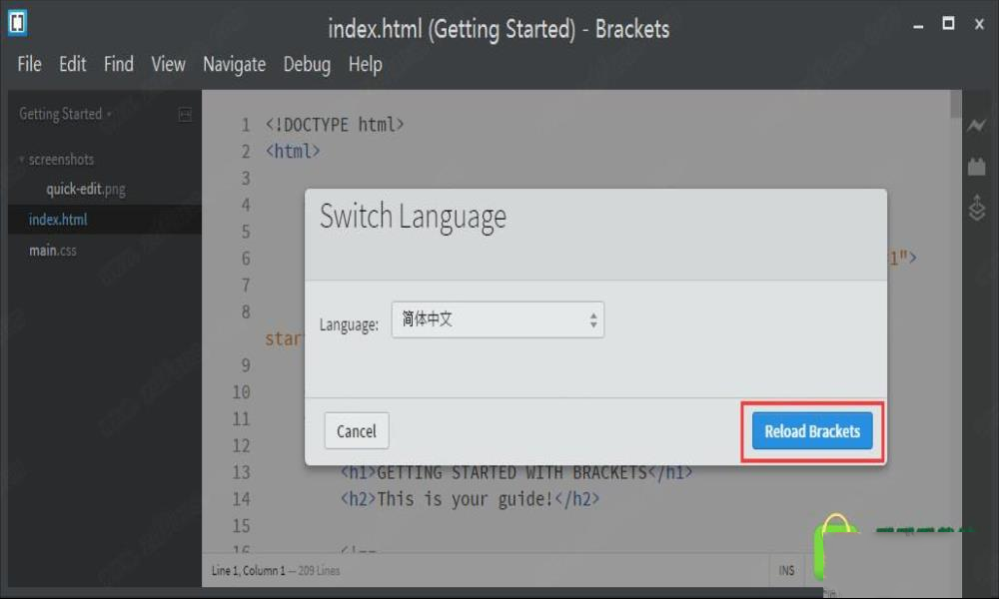The height and width of the screenshot is (599, 999).
Task: Click the Brackets app icon in title bar
Action: [x=17, y=25]
